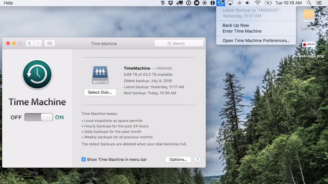The width and height of the screenshot is (328, 184).
Task: Click the volume speaker icon
Action: (248, 3)
